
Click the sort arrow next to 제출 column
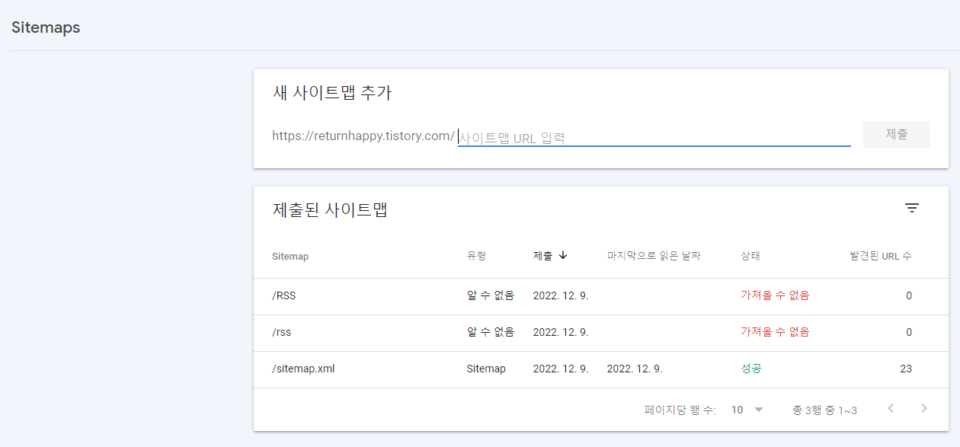tap(563, 256)
